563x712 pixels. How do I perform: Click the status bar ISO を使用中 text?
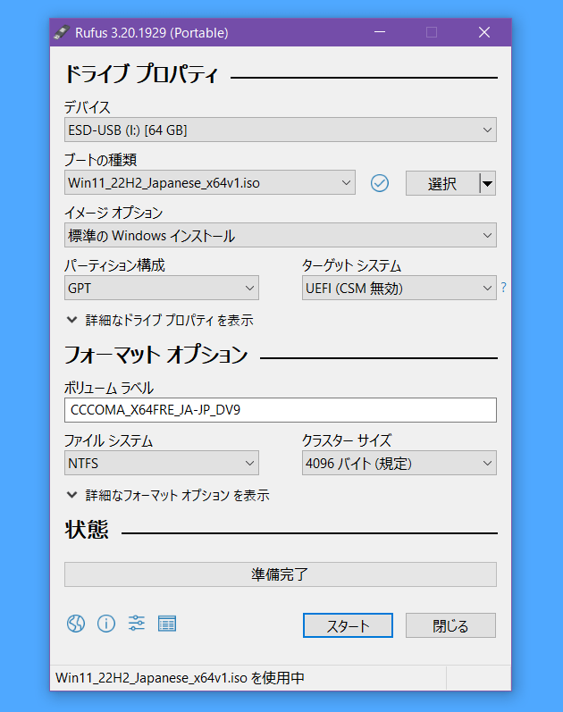[x=180, y=678]
